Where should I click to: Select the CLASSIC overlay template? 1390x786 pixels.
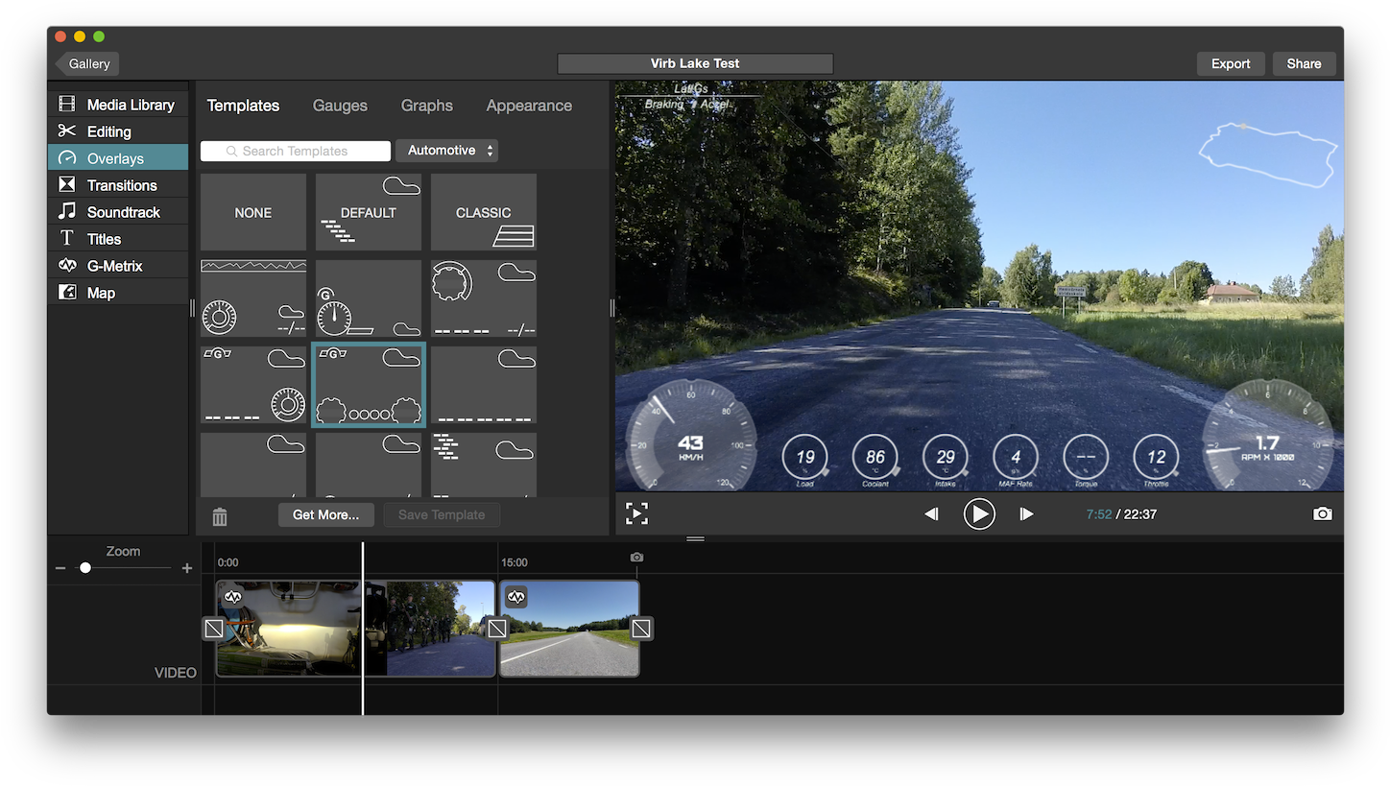[483, 212]
